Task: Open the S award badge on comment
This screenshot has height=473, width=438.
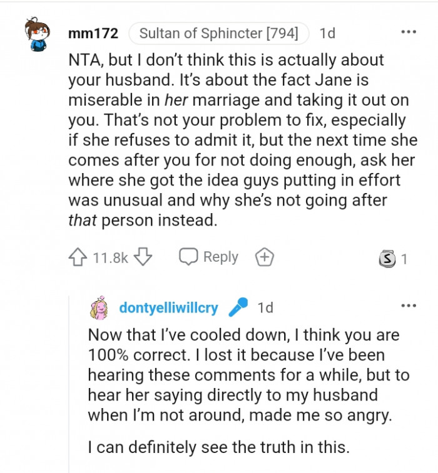Action: pyautogui.click(x=387, y=259)
